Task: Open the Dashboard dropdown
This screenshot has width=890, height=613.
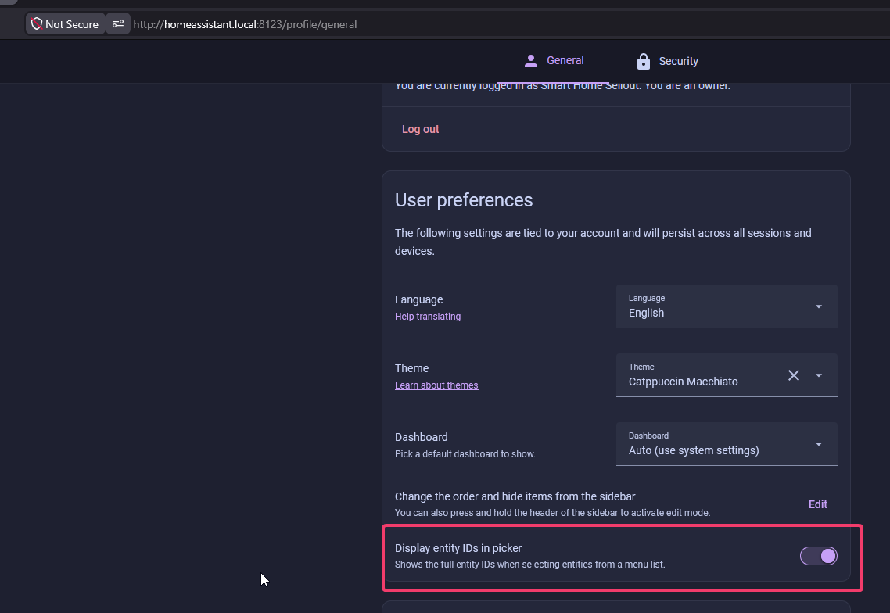Action: (727, 444)
